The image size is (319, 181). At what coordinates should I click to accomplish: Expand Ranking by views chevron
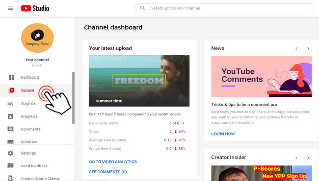[183, 123]
